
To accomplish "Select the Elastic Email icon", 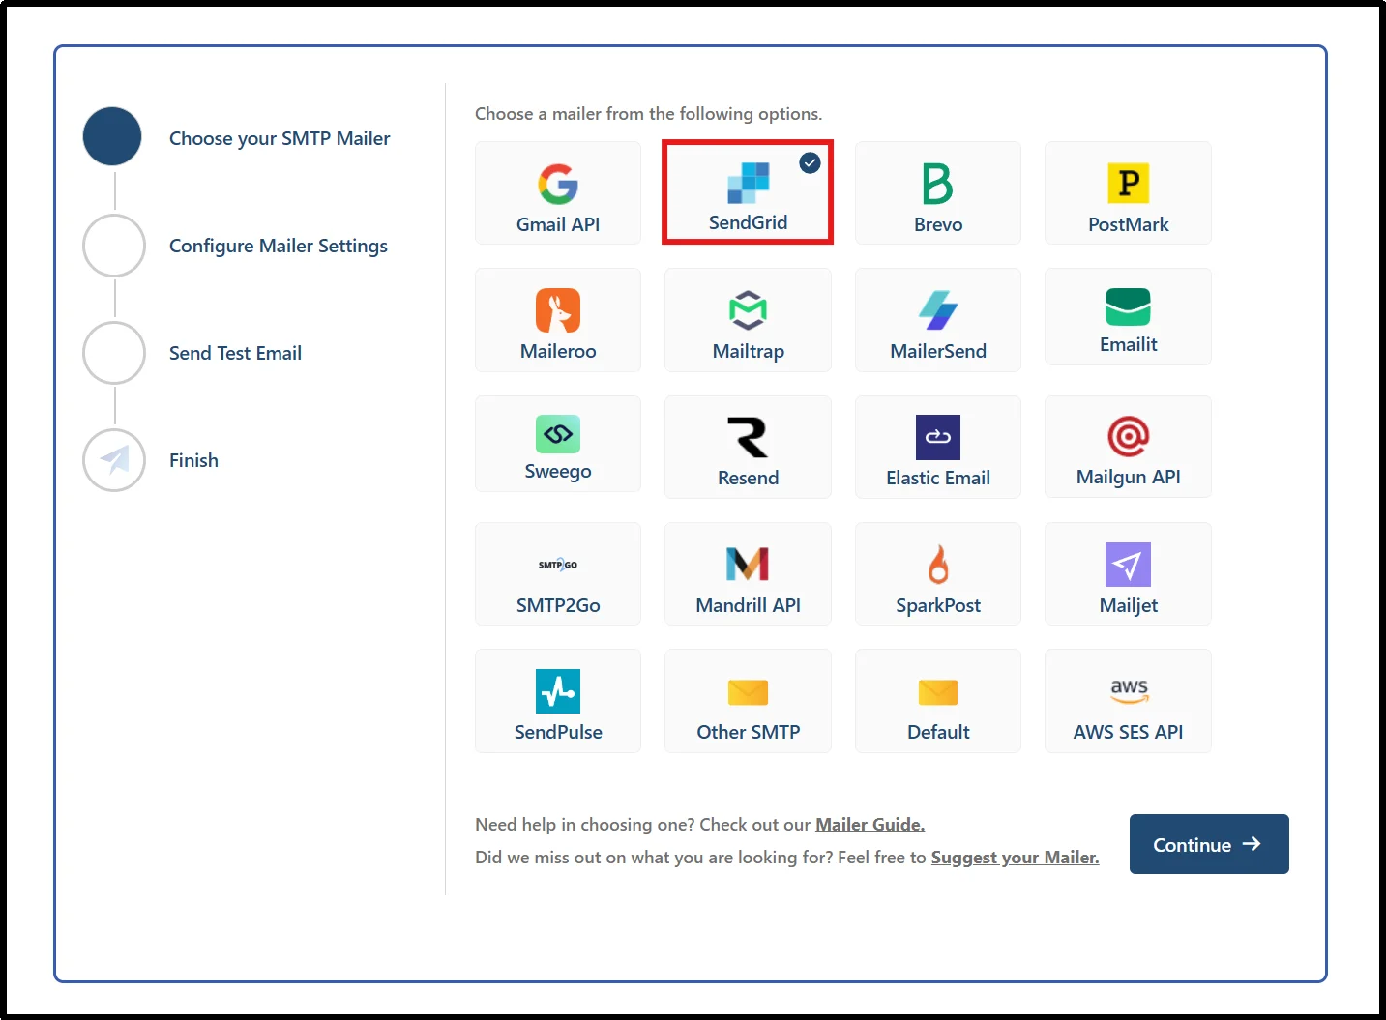I will 938,437.
